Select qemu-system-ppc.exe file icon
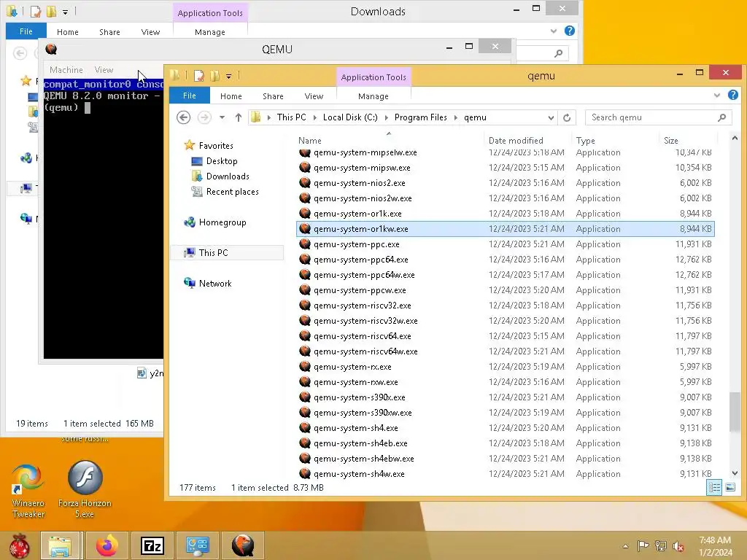747x560 pixels. 305,244
